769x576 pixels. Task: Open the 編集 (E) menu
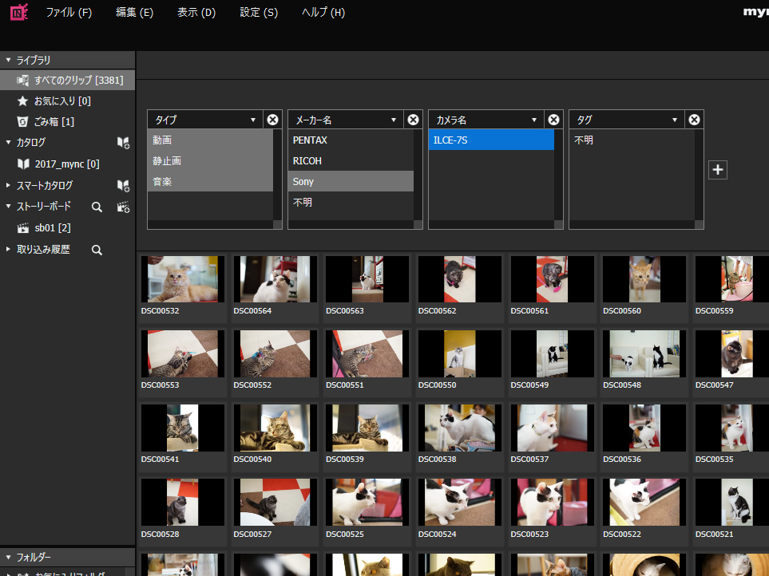coord(134,13)
